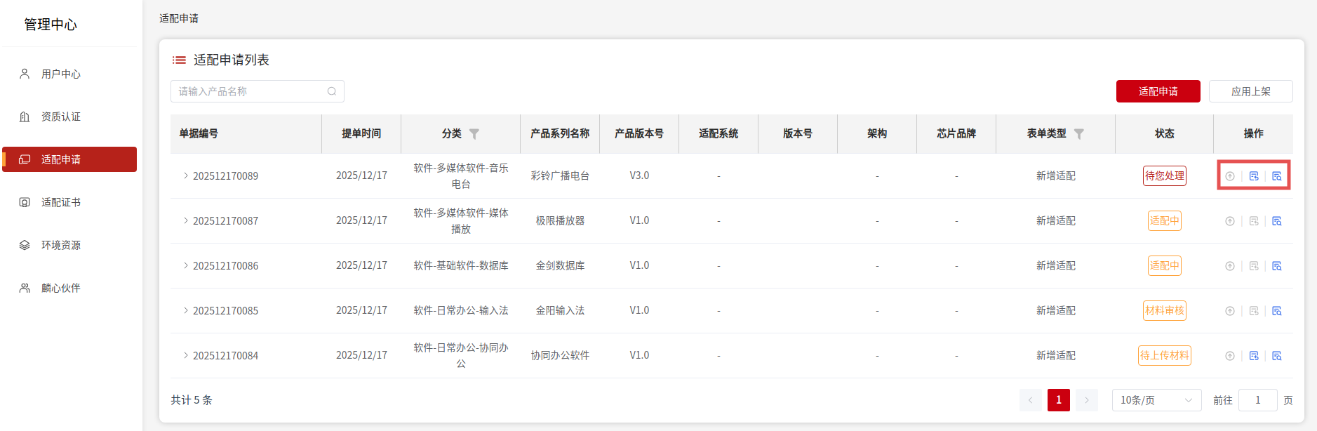Click the view-details icon for order 202512170089
Viewport: 1317px width, 431px height.
click(1276, 176)
